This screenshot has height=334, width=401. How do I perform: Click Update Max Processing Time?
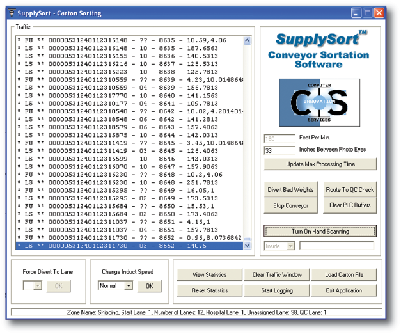pos(320,164)
